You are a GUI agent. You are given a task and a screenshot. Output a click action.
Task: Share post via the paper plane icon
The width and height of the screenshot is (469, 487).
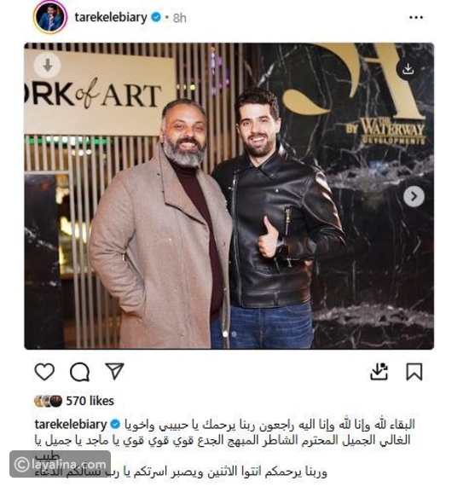[x=114, y=371]
